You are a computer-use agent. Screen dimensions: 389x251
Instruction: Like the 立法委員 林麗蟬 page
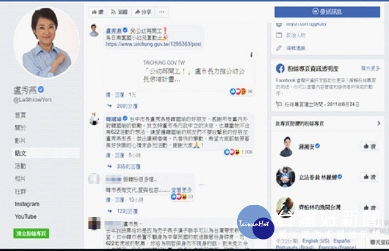click(369, 177)
